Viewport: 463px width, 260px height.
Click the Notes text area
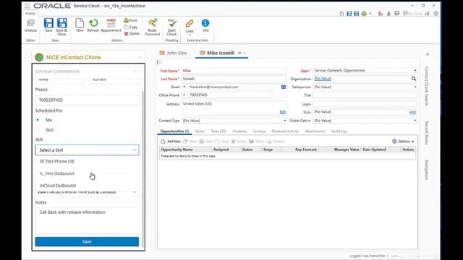pyautogui.click(x=87, y=221)
